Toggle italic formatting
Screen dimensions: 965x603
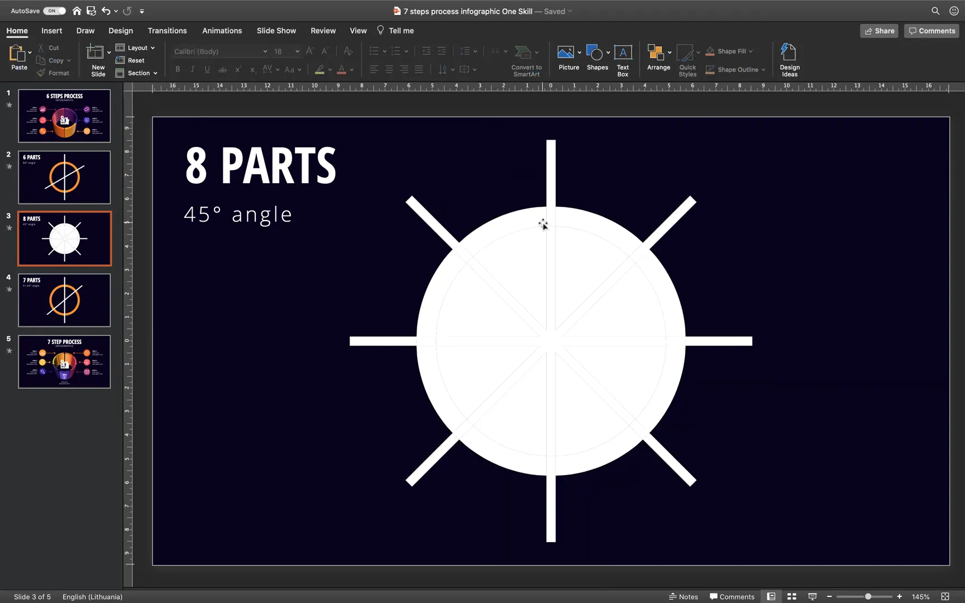192,69
